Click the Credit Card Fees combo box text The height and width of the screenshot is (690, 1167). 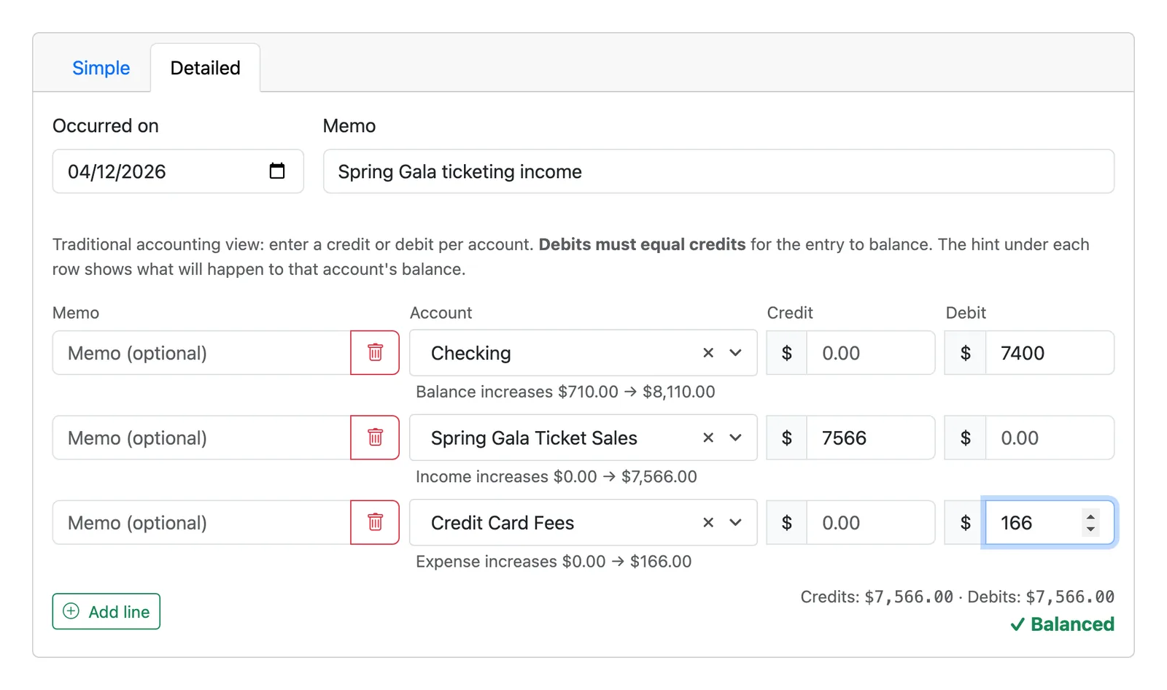pyautogui.click(x=503, y=523)
